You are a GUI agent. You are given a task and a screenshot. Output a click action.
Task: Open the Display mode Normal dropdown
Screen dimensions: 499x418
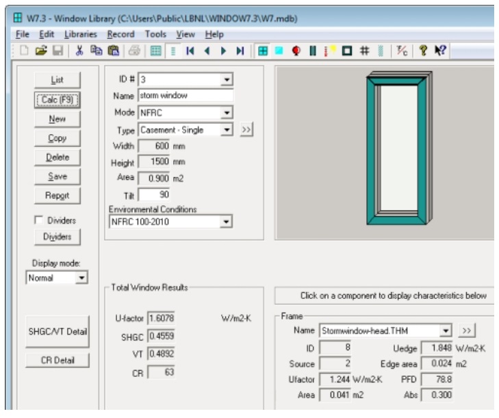[x=81, y=278]
